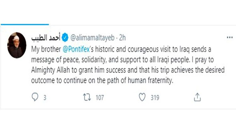Image resolution: width=236 pixels, height=133 pixels.
Task: Click the words 'Iraqi people' in the tweet
Action: [x=167, y=60]
